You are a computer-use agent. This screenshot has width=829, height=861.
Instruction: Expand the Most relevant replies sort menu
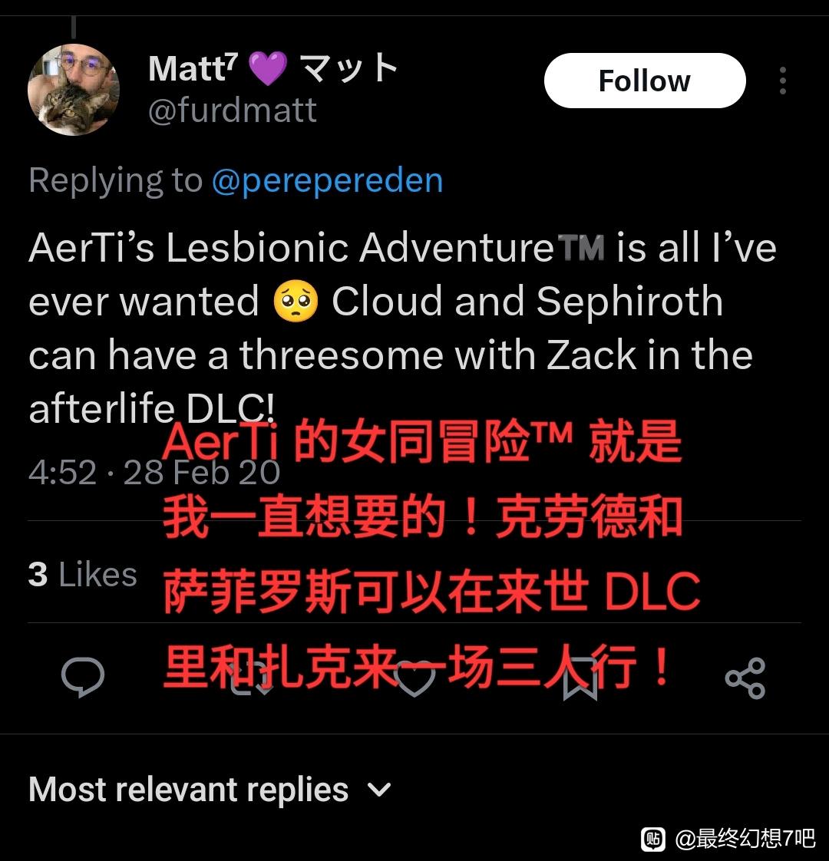(x=210, y=790)
